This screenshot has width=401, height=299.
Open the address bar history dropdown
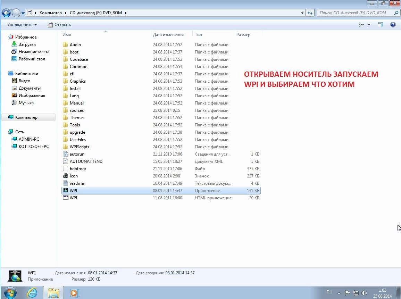coord(302,13)
